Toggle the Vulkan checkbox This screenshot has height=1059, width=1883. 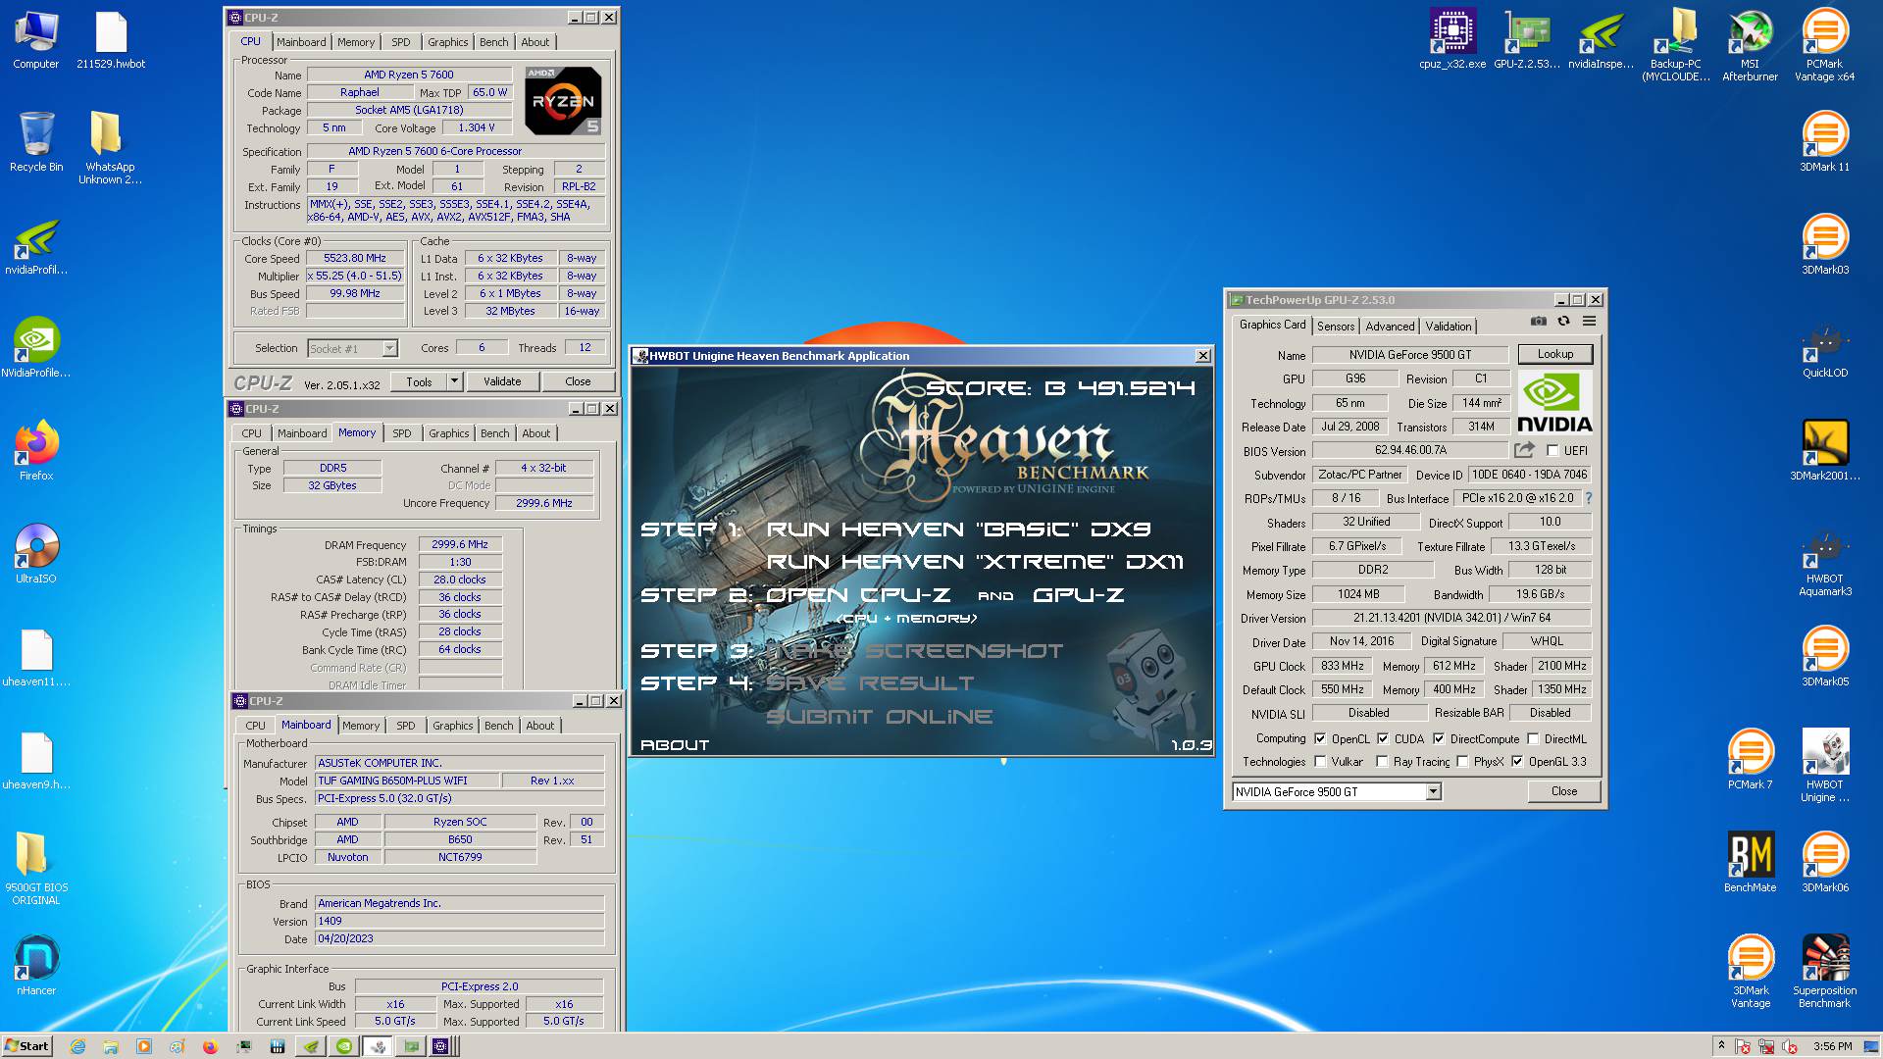point(1320,762)
